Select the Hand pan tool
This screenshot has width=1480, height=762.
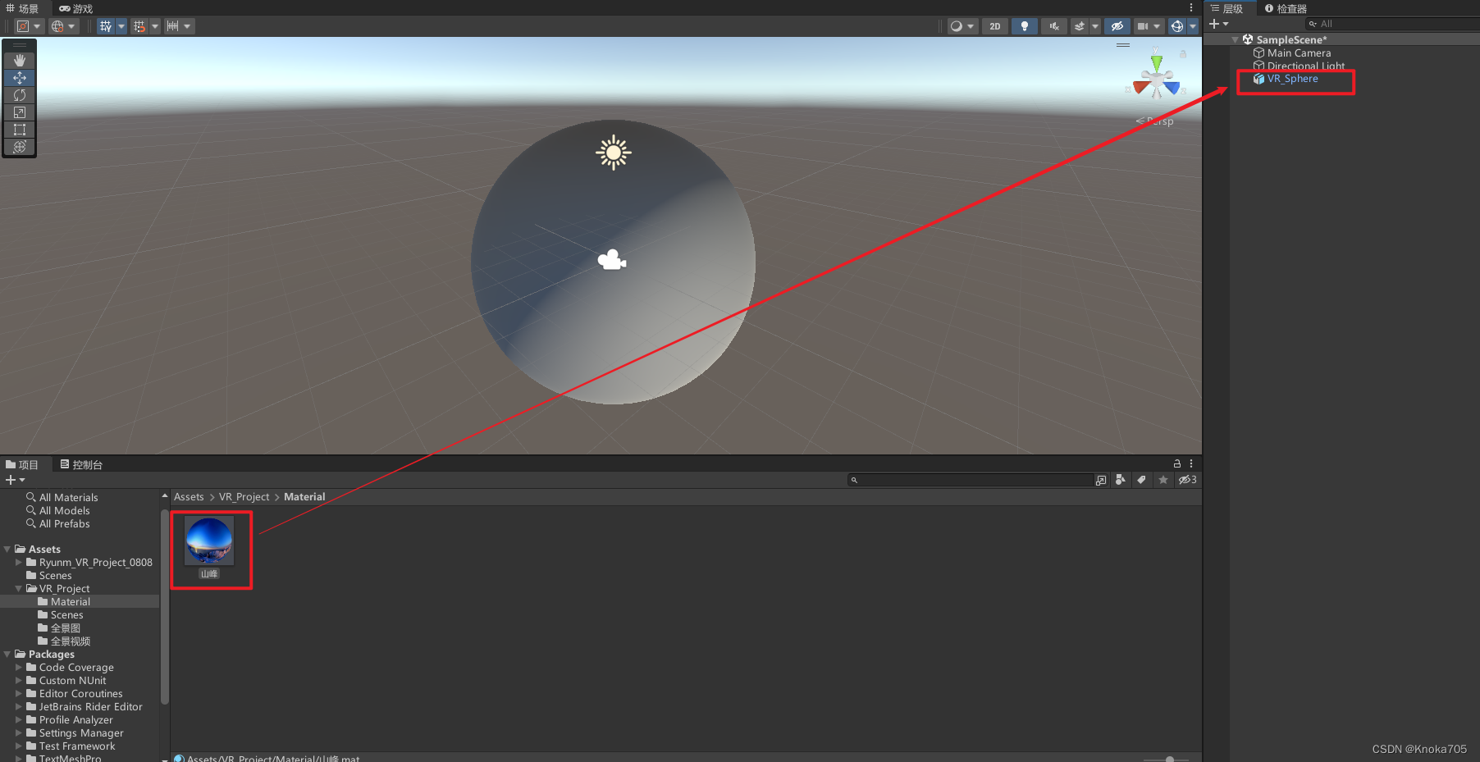(x=19, y=59)
